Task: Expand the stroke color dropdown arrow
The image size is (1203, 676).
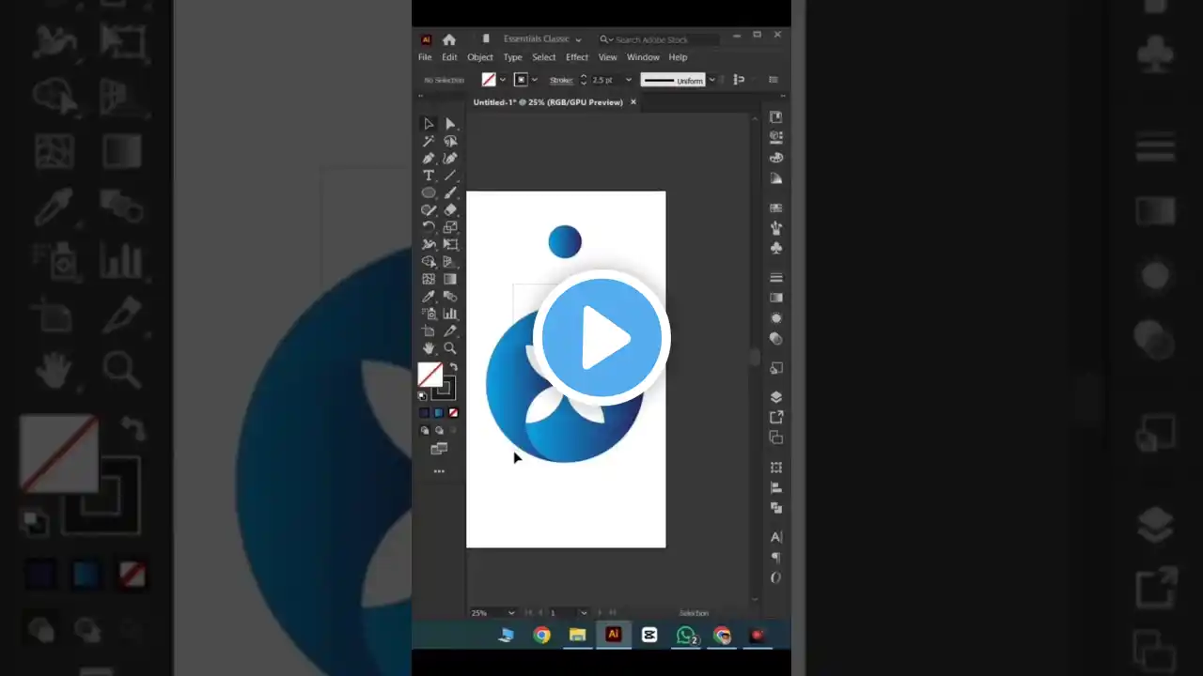Action: pyautogui.click(x=535, y=80)
